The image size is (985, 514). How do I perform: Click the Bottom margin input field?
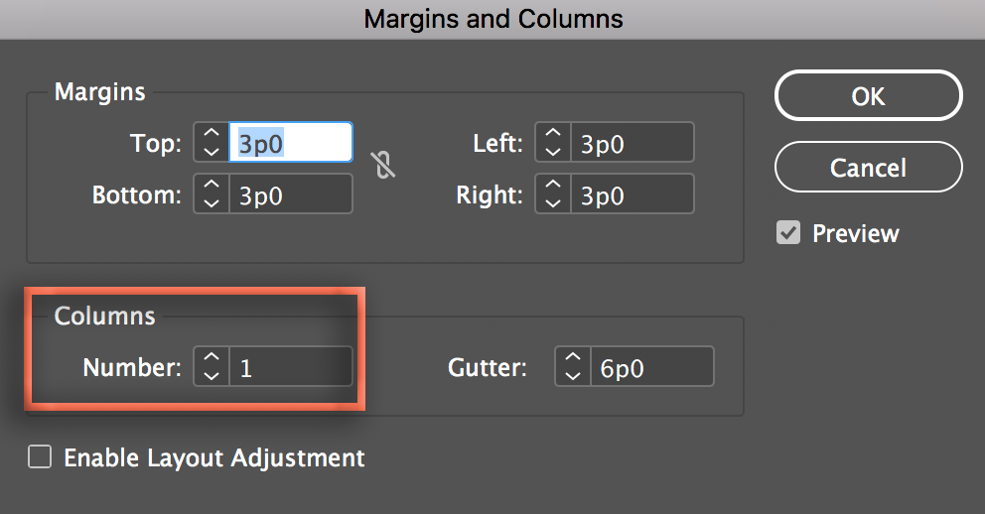[x=290, y=194]
